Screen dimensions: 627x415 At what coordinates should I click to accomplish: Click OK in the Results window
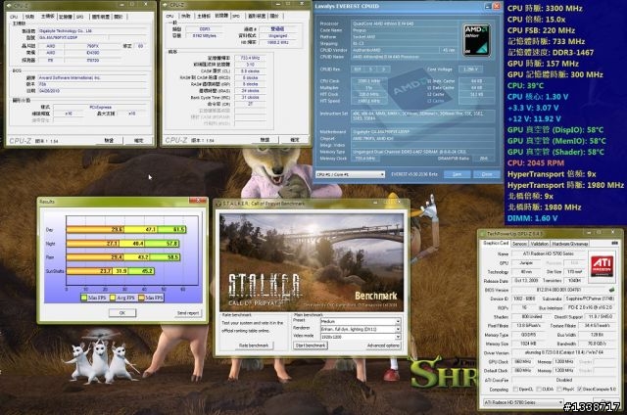click(122, 313)
